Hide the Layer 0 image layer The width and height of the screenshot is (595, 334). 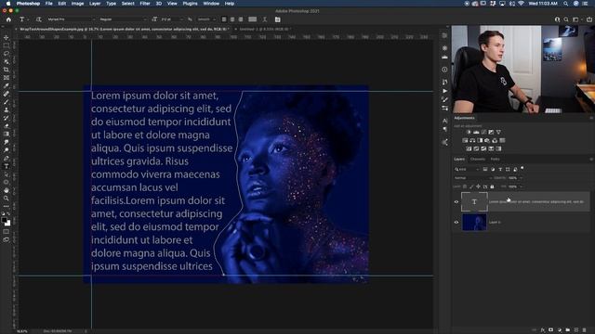(456, 223)
